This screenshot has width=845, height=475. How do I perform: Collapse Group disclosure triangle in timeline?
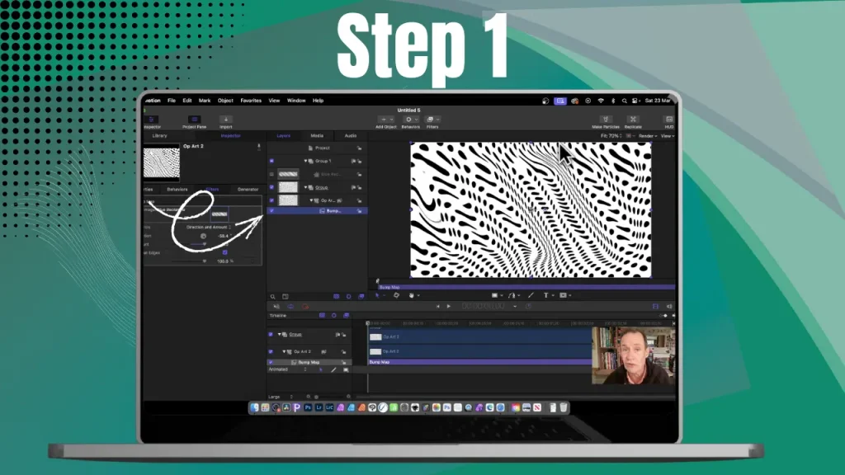pyautogui.click(x=279, y=335)
